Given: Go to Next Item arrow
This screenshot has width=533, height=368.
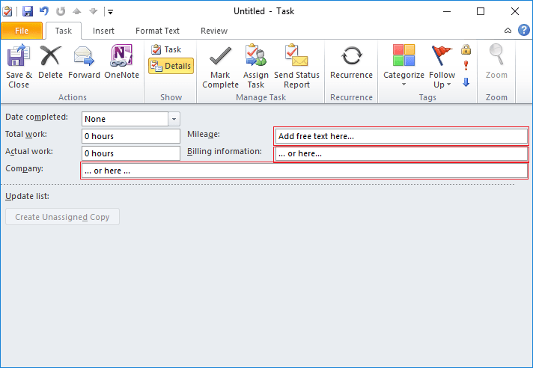Looking at the screenshot, I should (93, 11).
